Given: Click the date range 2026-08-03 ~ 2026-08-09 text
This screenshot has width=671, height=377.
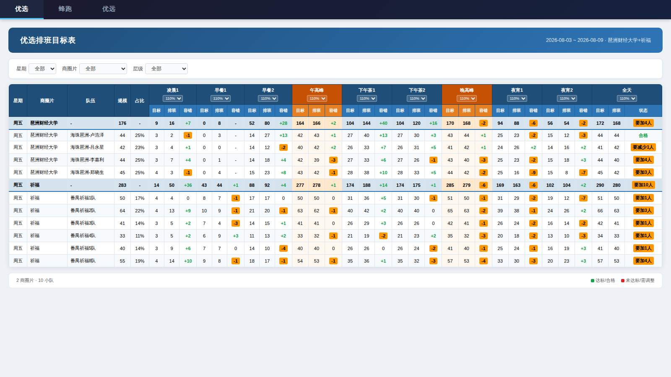Looking at the screenshot, I should 575,40.
